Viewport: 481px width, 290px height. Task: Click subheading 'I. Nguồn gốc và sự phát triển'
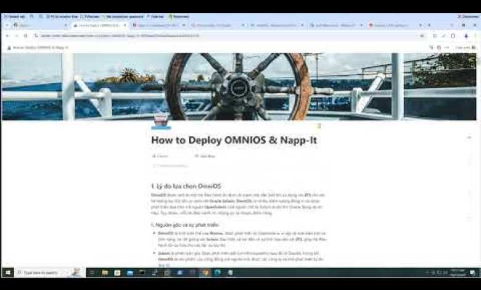(185, 225)
